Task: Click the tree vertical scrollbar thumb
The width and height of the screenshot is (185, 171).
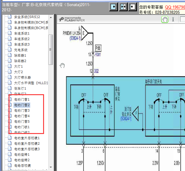Action: point(51,50)
